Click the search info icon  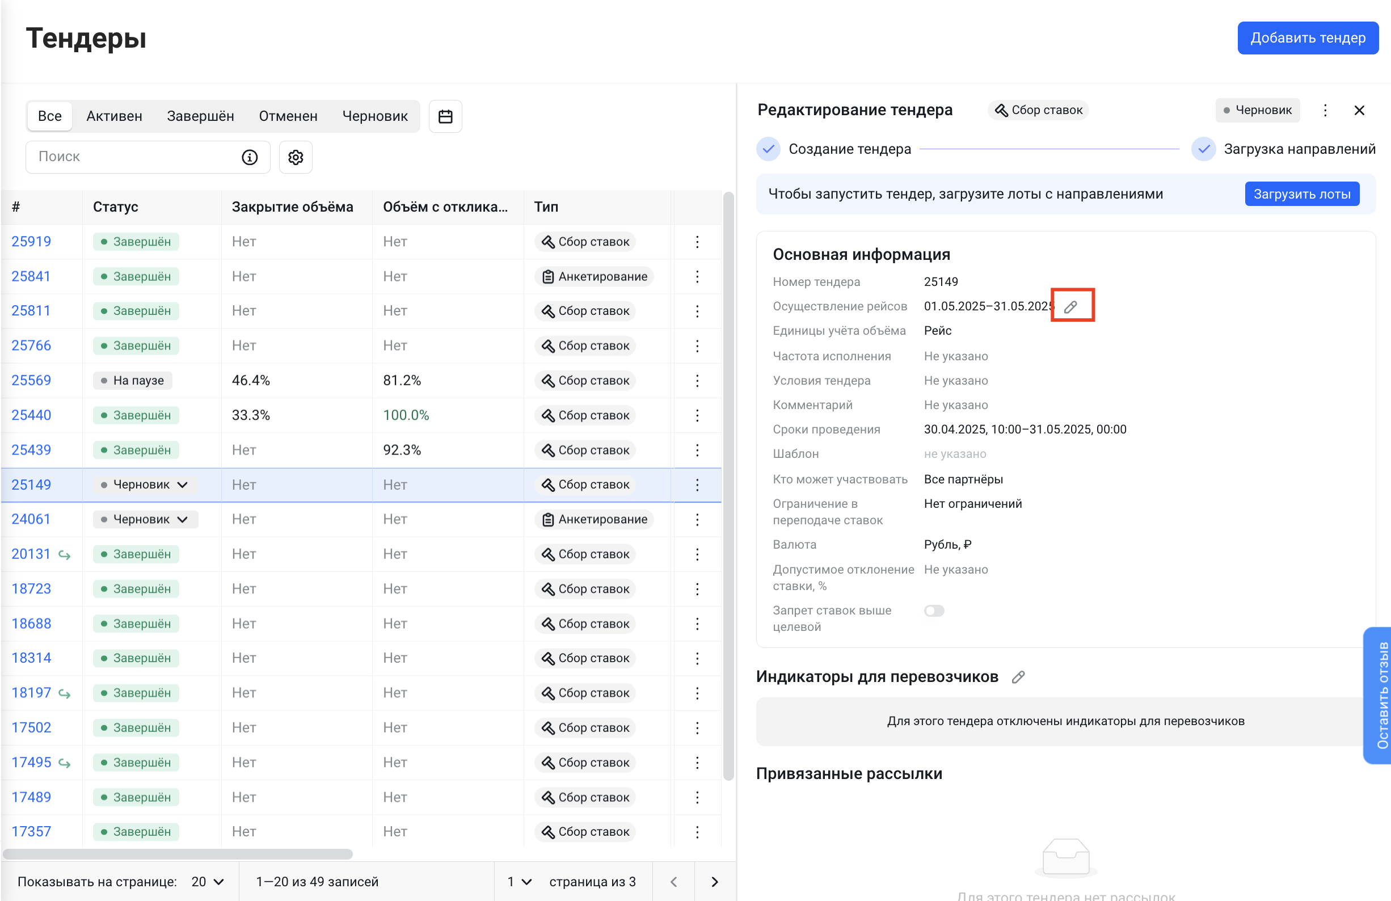250,157
